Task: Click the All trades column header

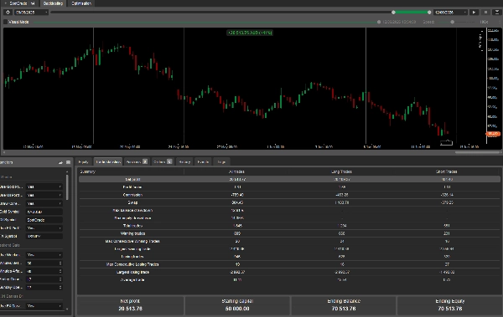Action: pos(236,171)
